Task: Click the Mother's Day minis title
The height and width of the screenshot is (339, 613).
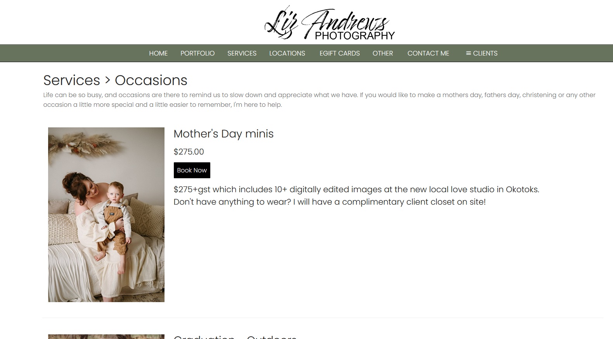Action: point(223,134)
